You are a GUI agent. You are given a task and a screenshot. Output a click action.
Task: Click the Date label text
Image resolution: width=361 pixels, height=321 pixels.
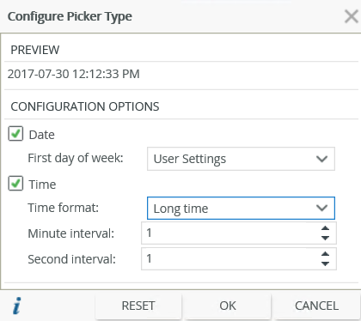coord(42,135)
